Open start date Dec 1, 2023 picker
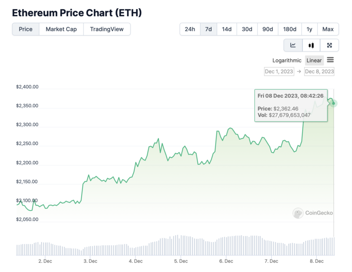The image size is (352, 272). click(279, 71)
